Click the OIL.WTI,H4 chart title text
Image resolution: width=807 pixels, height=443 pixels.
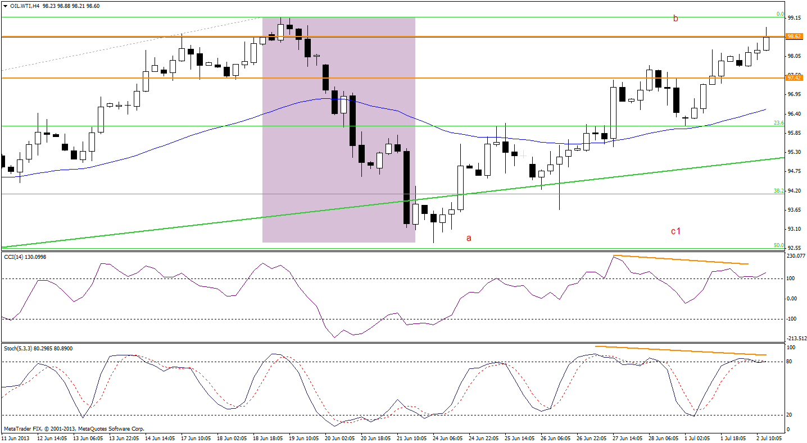coord(24,5)
